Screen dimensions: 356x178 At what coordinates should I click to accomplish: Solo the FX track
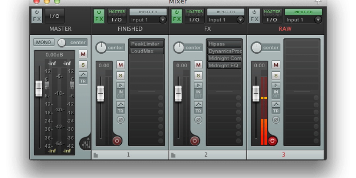point(198,76)
